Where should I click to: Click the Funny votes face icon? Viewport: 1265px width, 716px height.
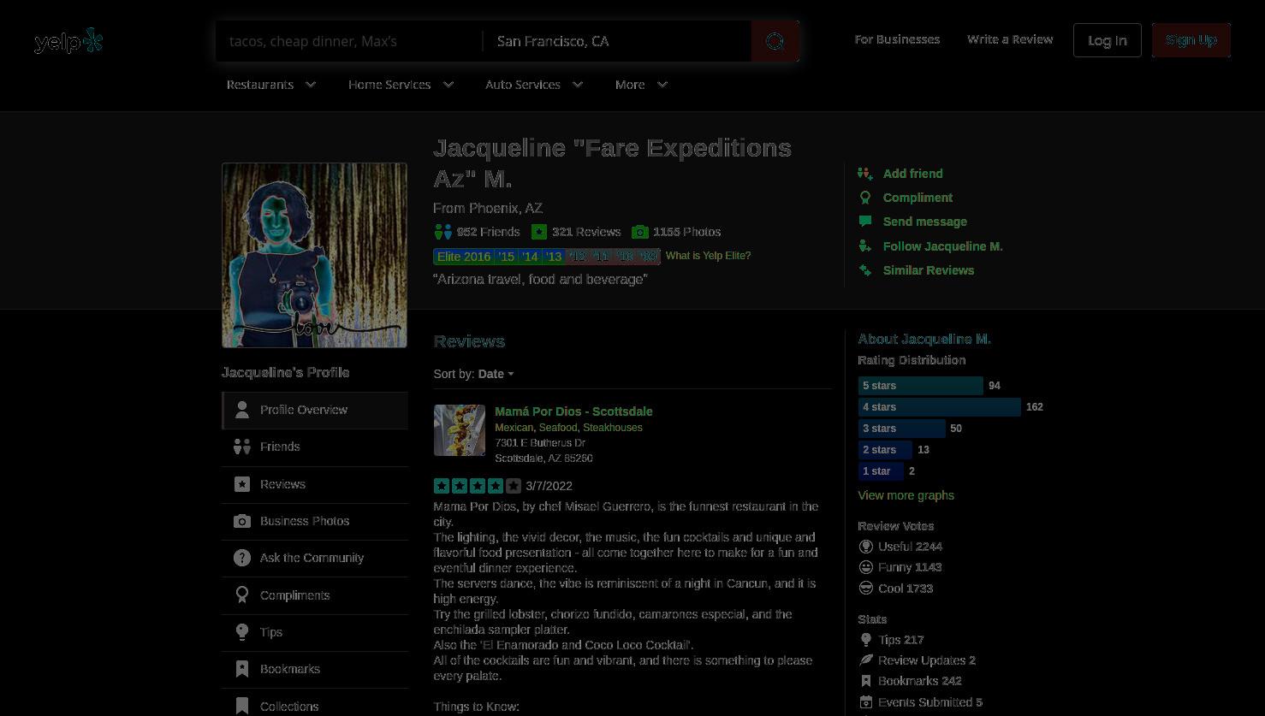click(866, 567)
